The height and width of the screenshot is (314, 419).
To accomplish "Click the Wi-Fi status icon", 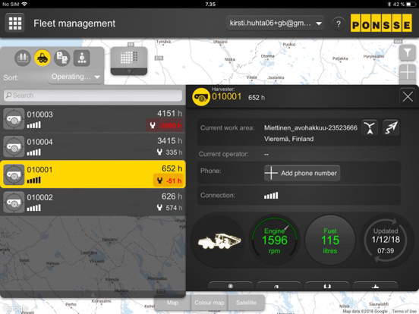I will pyautogui.click(x=24, y=4).
